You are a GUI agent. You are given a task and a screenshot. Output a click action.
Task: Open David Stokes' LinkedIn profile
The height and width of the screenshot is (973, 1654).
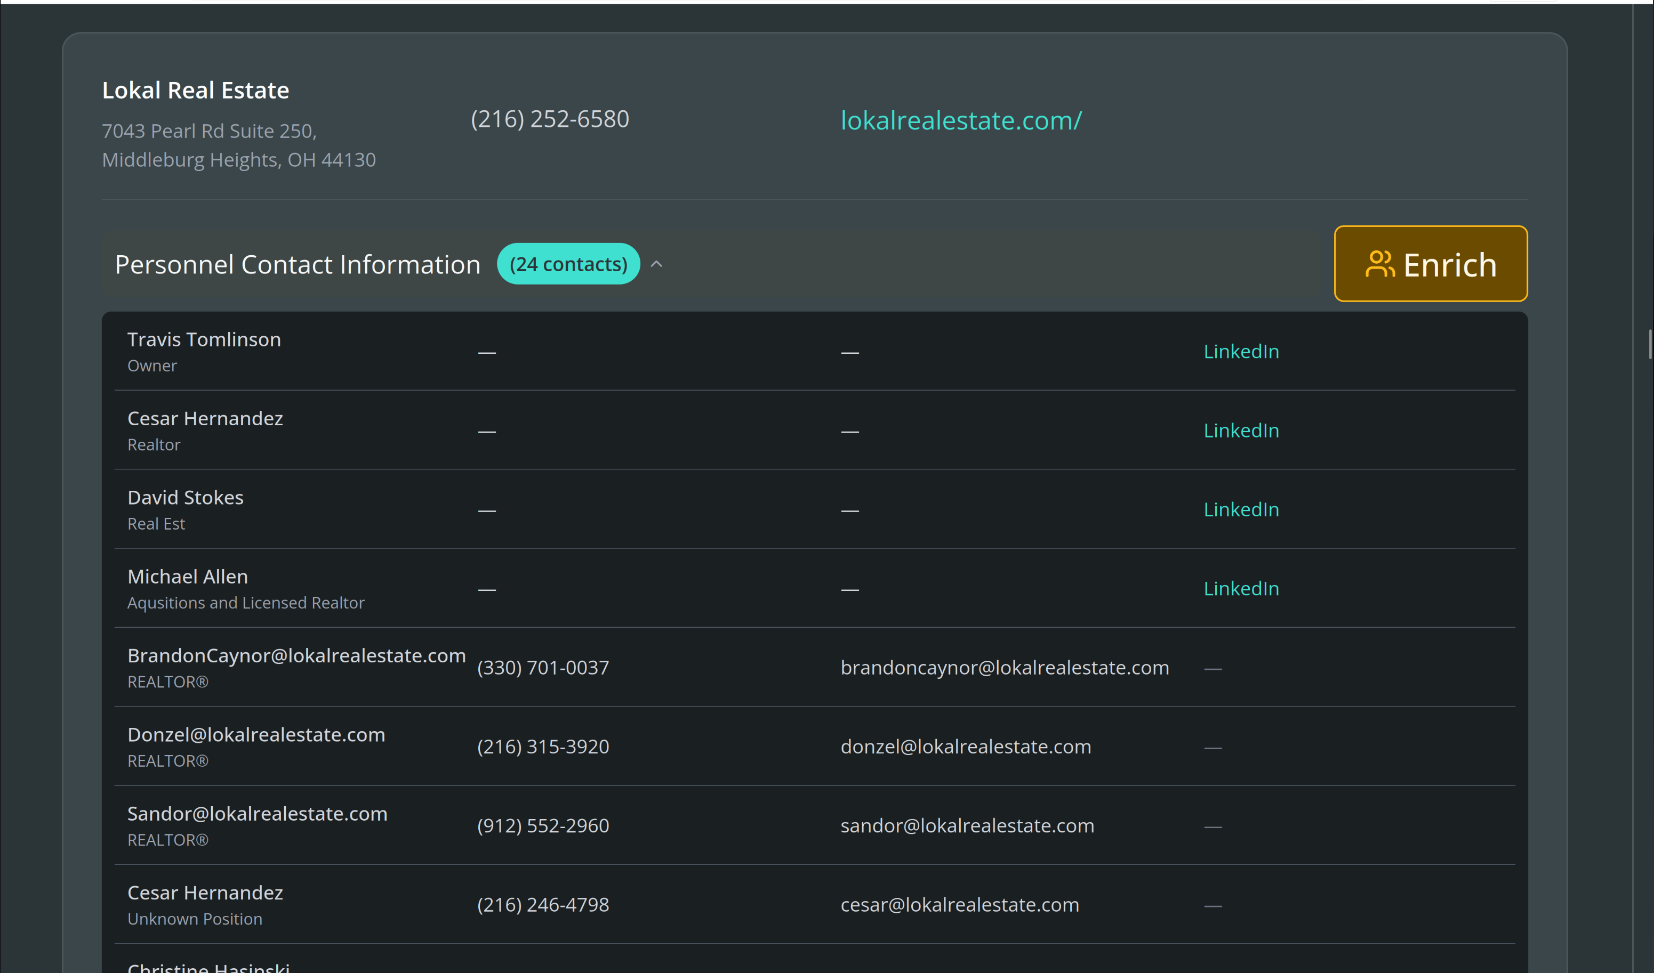pos(1240,509)
